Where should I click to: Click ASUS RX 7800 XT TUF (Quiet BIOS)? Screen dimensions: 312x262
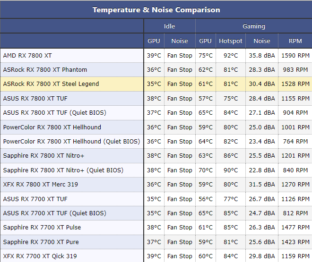[54, 113]
